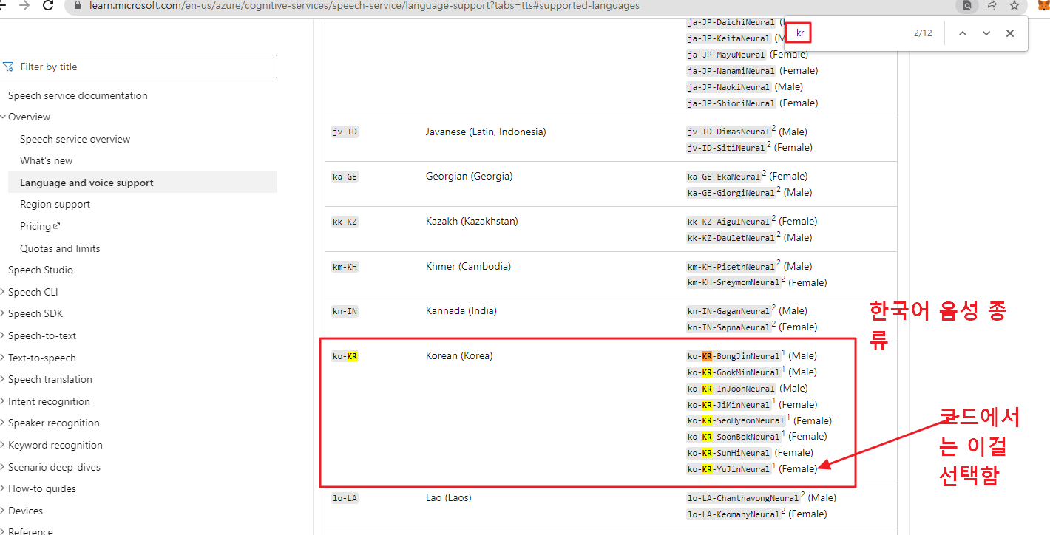
Task: Jump to previous find result
Action: click(963, 33)
